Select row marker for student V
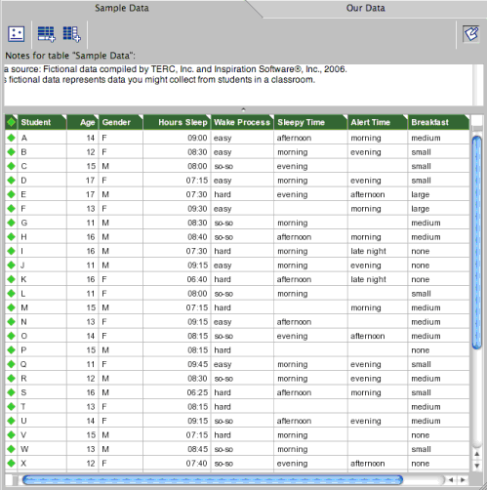487x490 pixels. (x=11, y=435)
